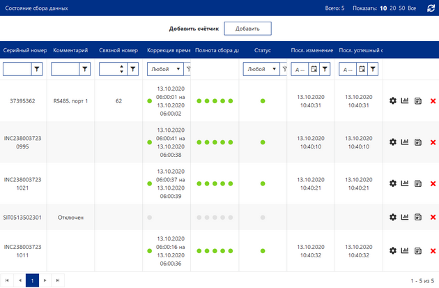Show 50 rows per page
This screenshot has height=288, width=439.
402,8
